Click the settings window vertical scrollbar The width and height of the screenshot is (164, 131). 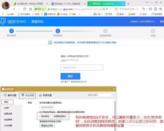click(x=115, y=116)
